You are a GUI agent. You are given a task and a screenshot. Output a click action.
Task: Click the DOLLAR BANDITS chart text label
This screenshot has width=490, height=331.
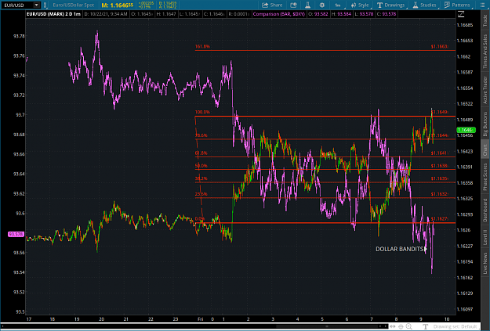coord(401,249)
